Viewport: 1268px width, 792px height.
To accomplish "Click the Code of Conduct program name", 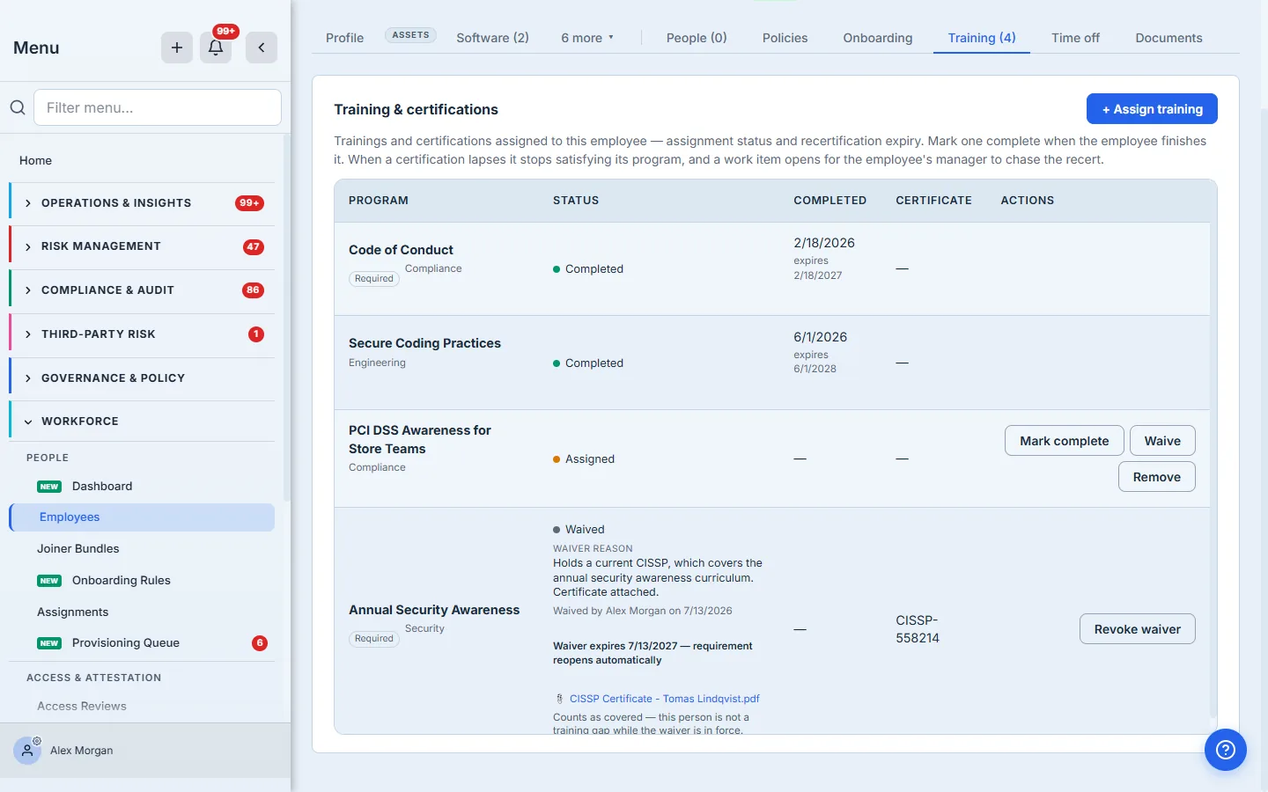I will 401,250.
